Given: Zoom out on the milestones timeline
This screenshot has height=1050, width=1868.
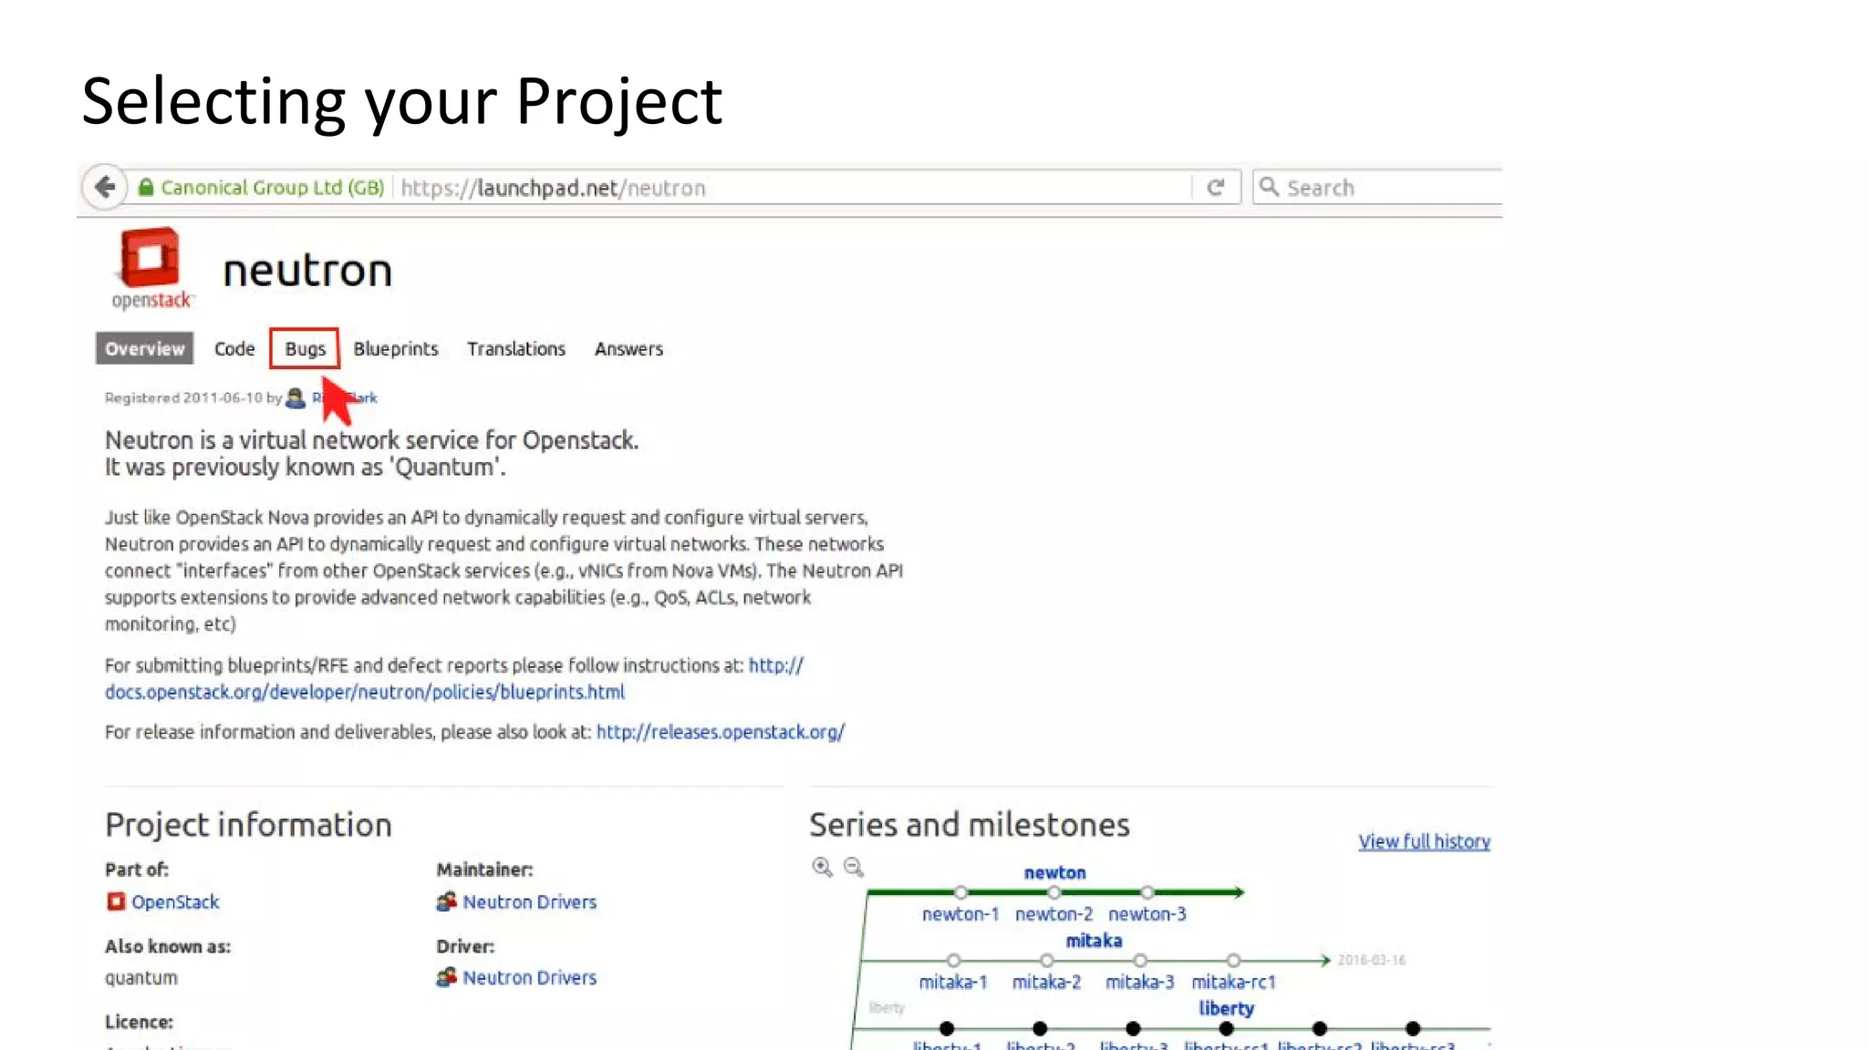Looking at the screenshot, I should 854,867.
